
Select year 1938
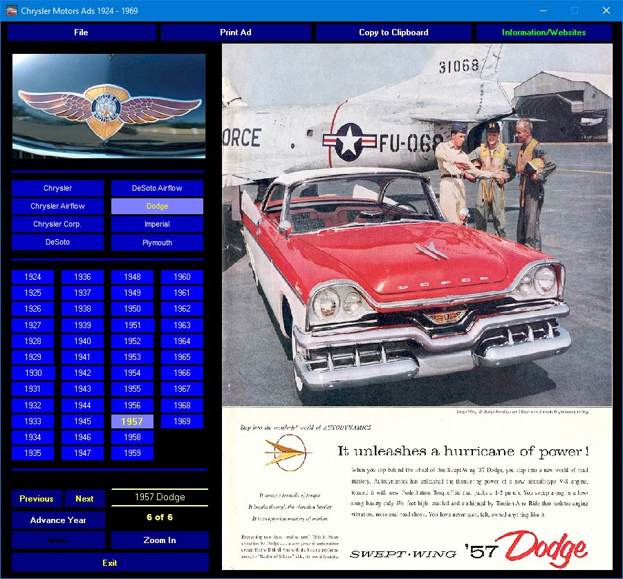(82, 309)
